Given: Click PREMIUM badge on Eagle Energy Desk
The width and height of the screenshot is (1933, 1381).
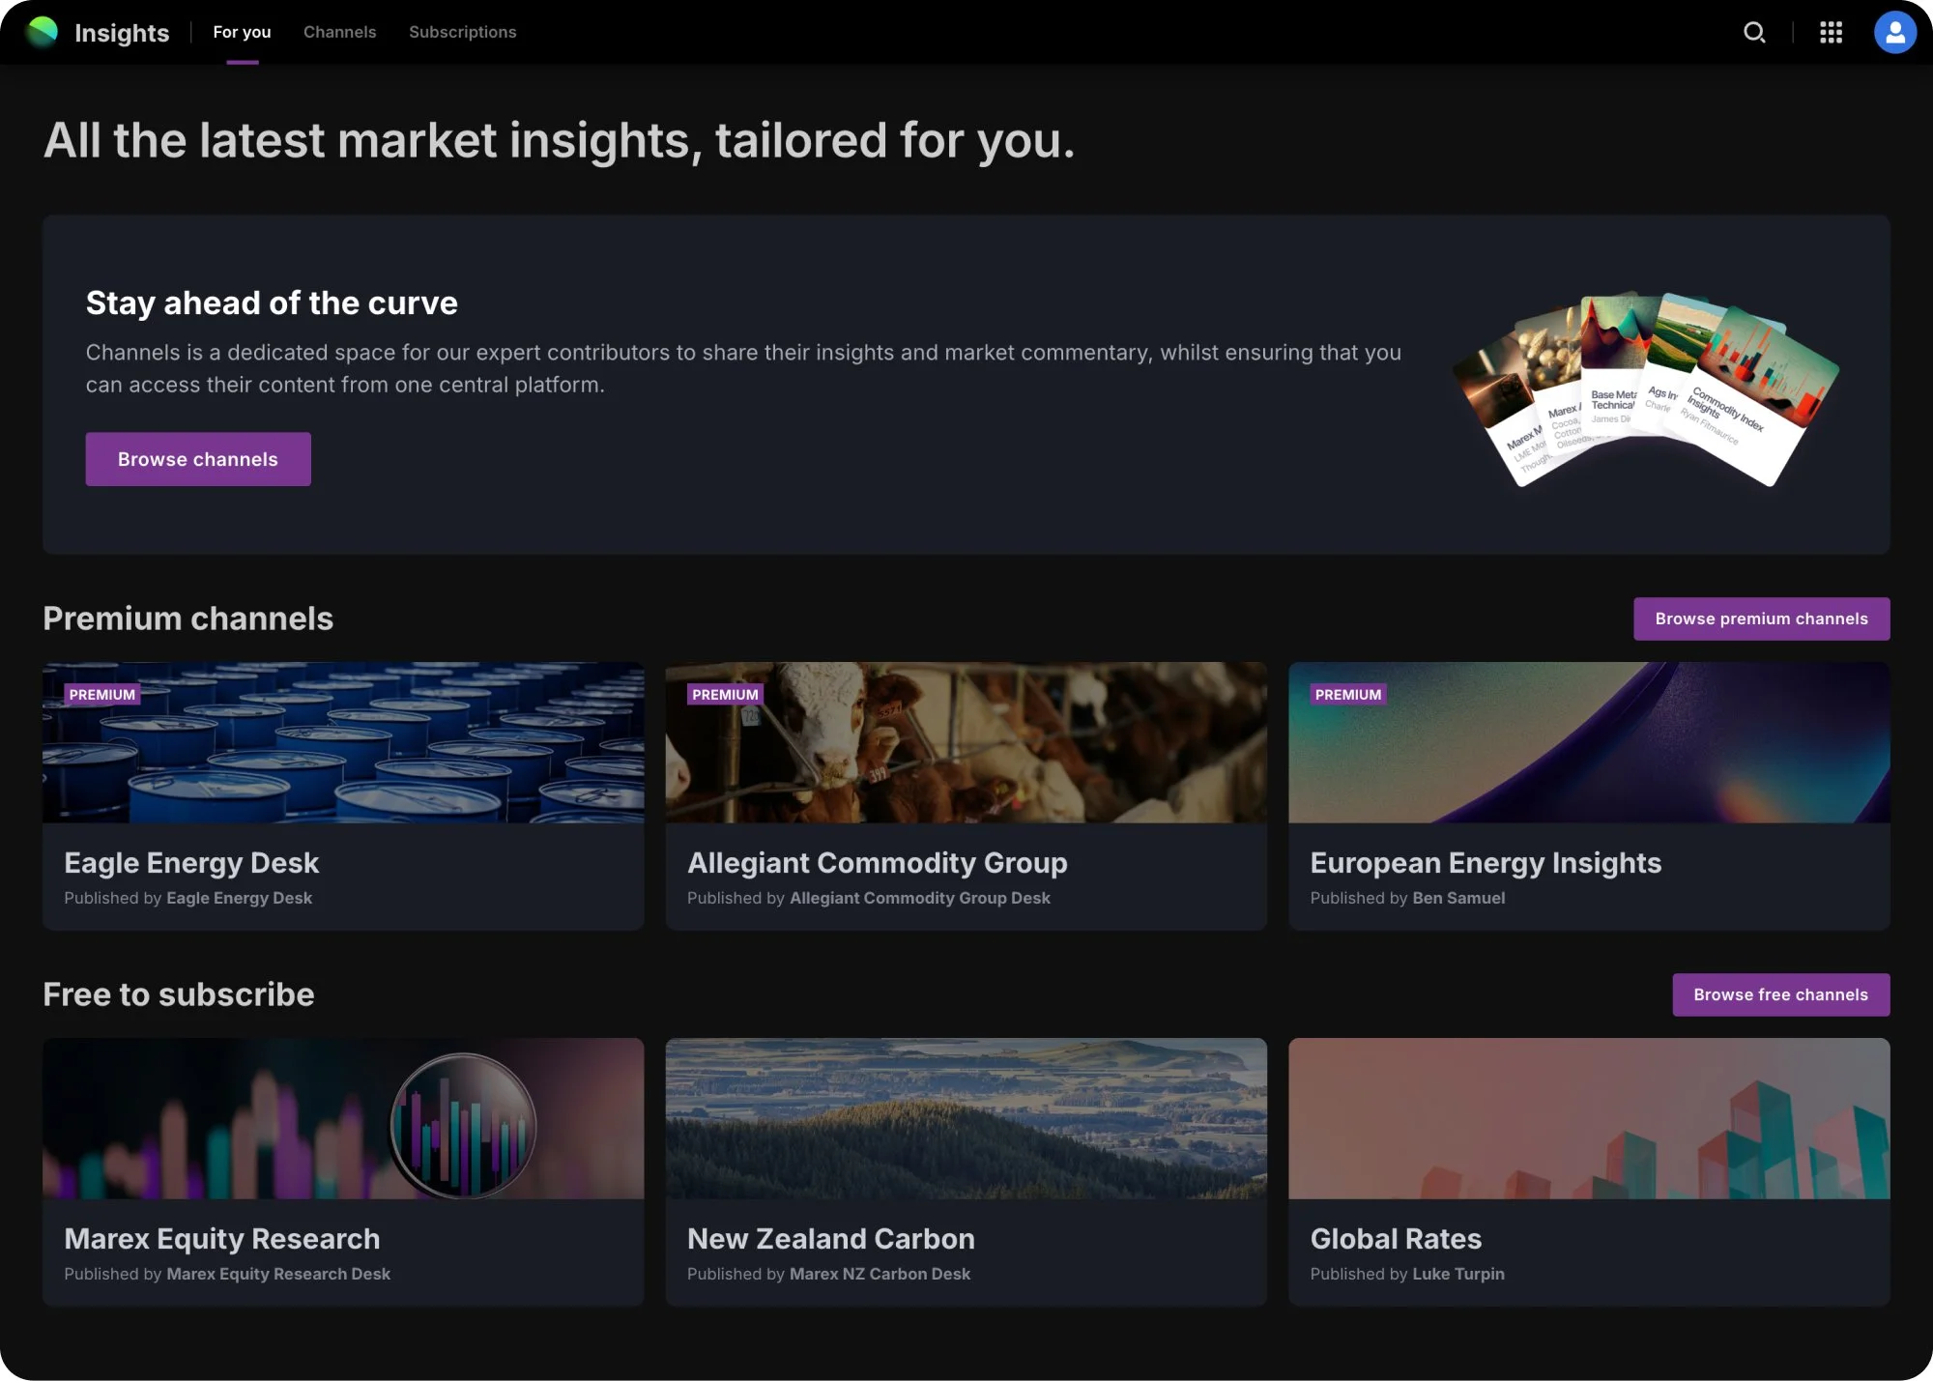Looking at the screenshot, I should tap(102, 695).
